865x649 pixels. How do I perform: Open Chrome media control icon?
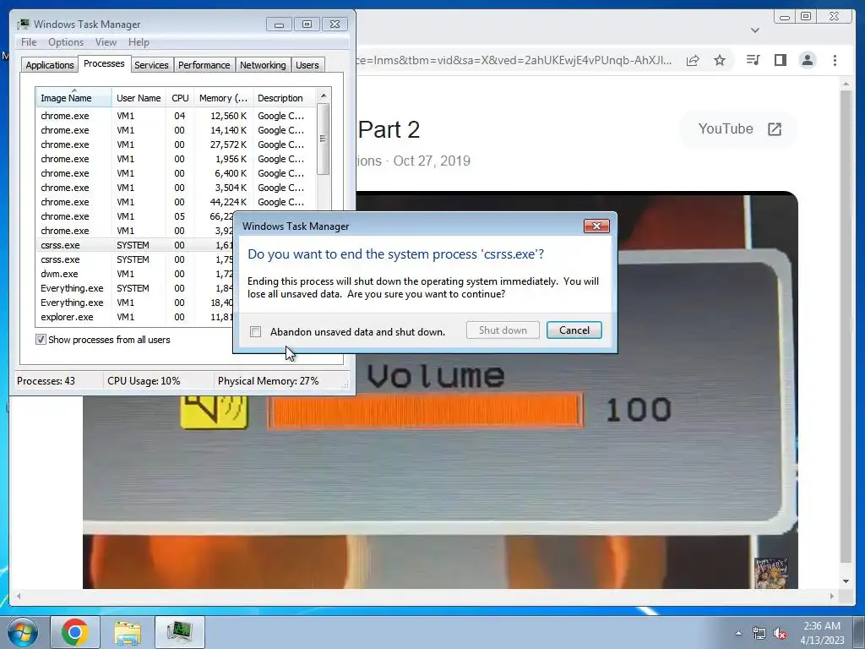[x=753, y=60]
